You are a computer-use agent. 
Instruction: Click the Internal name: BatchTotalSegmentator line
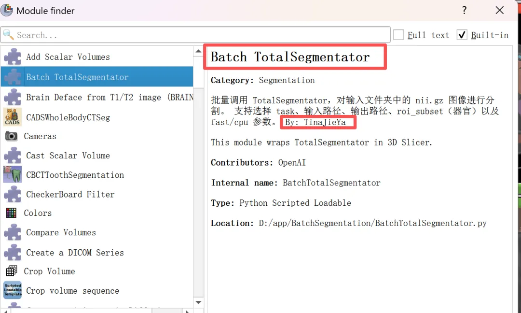296,183
